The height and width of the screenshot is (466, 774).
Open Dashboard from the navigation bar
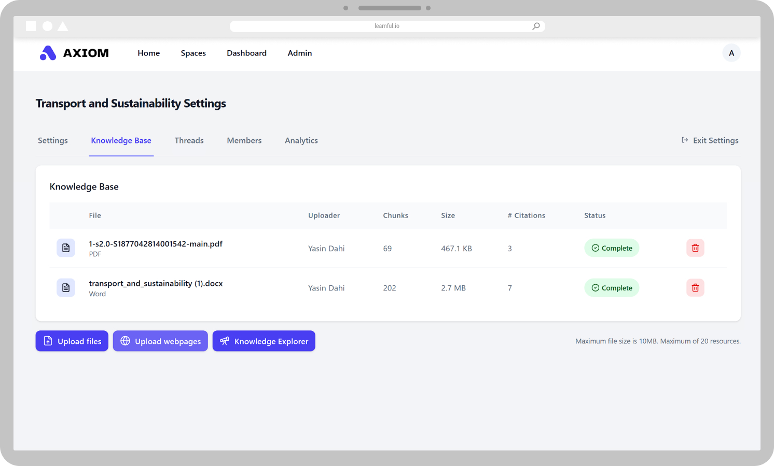pyautogui.click(x=246, y=53)
